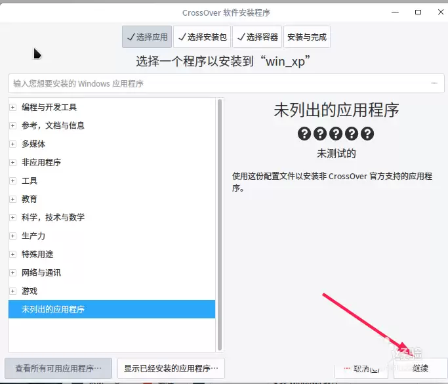Select the 教育 label
The image size is (448, 384).
[30, 199]
